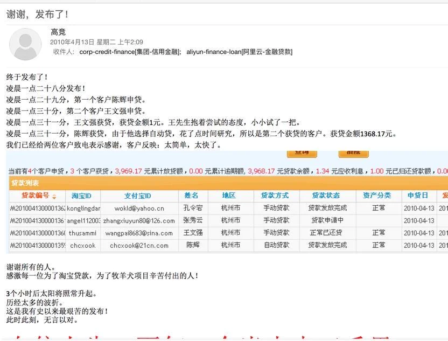Screen dimensions: 448x341
Task: Select recipient aliyun-finance-loan[阿里云-金融贷款]
Action: pos(239,52)
